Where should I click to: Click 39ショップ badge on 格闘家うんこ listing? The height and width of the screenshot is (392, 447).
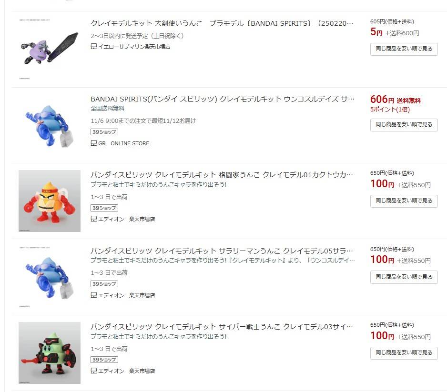(x=104, y=208)
